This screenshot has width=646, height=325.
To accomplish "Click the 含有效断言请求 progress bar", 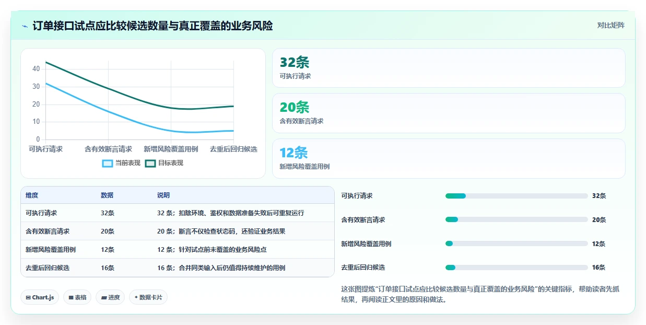I will click(516, 219).
